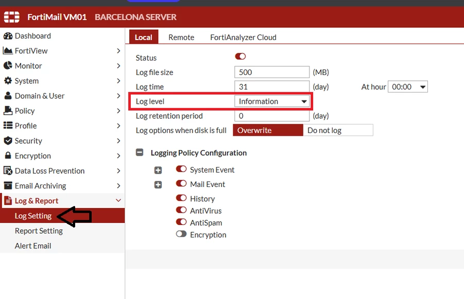Expand the Data Loss Prevention chevron
Viewport: 464px width, 299px height.
(118, 171)
